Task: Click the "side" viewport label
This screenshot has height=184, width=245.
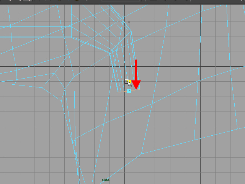Action: [x=106, y=180]
